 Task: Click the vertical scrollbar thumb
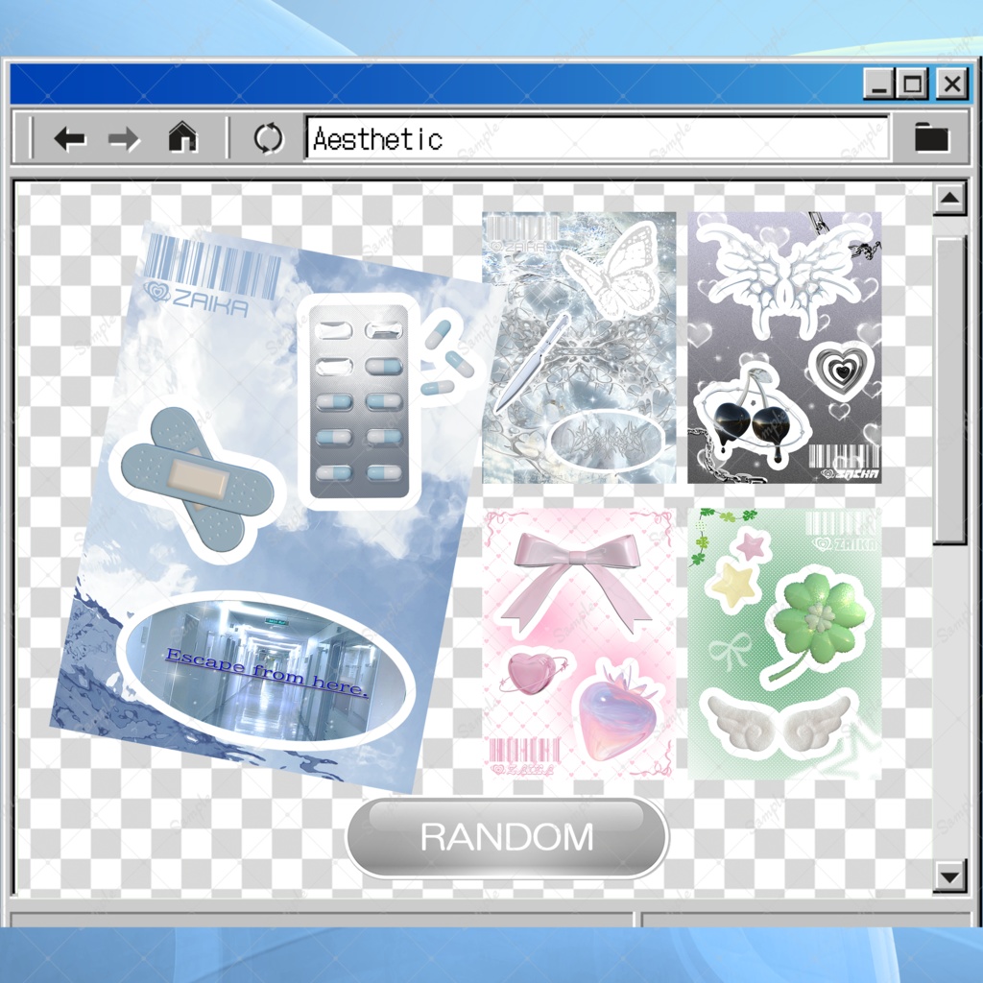pyautogui.click(x=949, y=390)
